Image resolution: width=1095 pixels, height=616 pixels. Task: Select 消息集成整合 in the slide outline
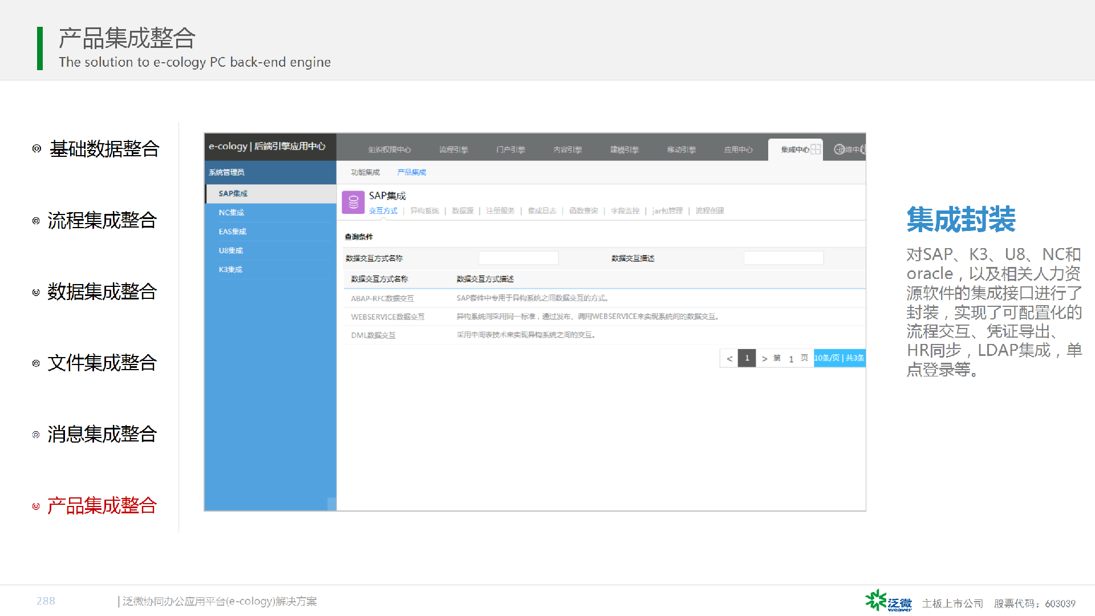[102, 434]
